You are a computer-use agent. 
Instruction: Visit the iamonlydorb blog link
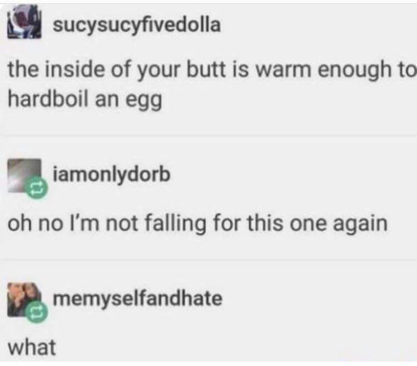[111, 174]
